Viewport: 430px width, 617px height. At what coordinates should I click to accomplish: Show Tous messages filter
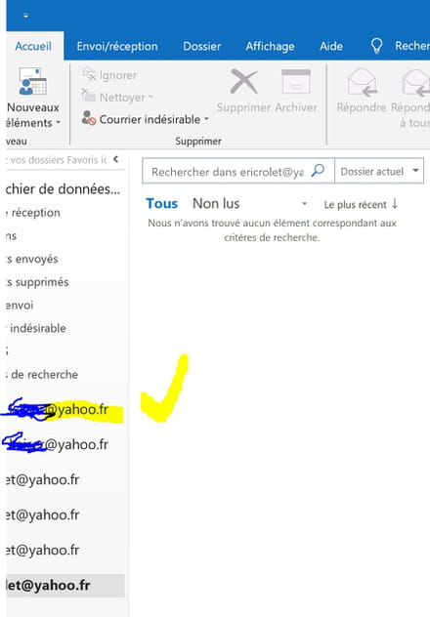pyautogui.click(x=161, y=204)
